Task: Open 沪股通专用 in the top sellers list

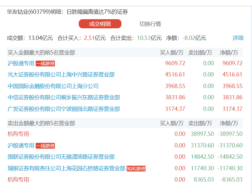Action: click(21, 146)
